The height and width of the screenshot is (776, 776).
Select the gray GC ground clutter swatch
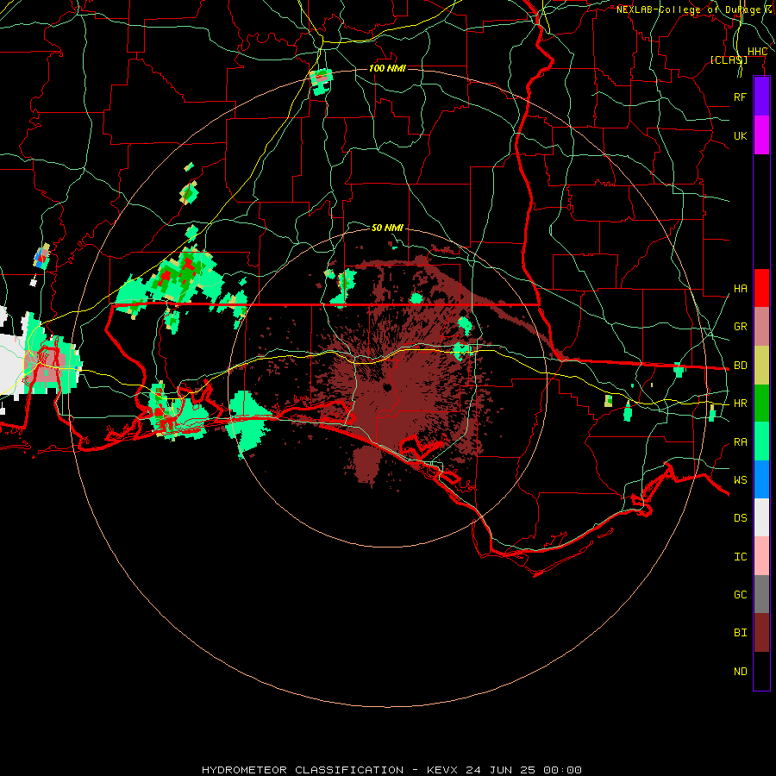click(x=761, y=594)
